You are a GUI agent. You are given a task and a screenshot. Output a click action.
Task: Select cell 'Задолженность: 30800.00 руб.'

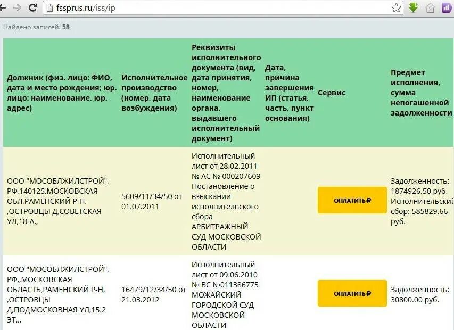point(420,295)
